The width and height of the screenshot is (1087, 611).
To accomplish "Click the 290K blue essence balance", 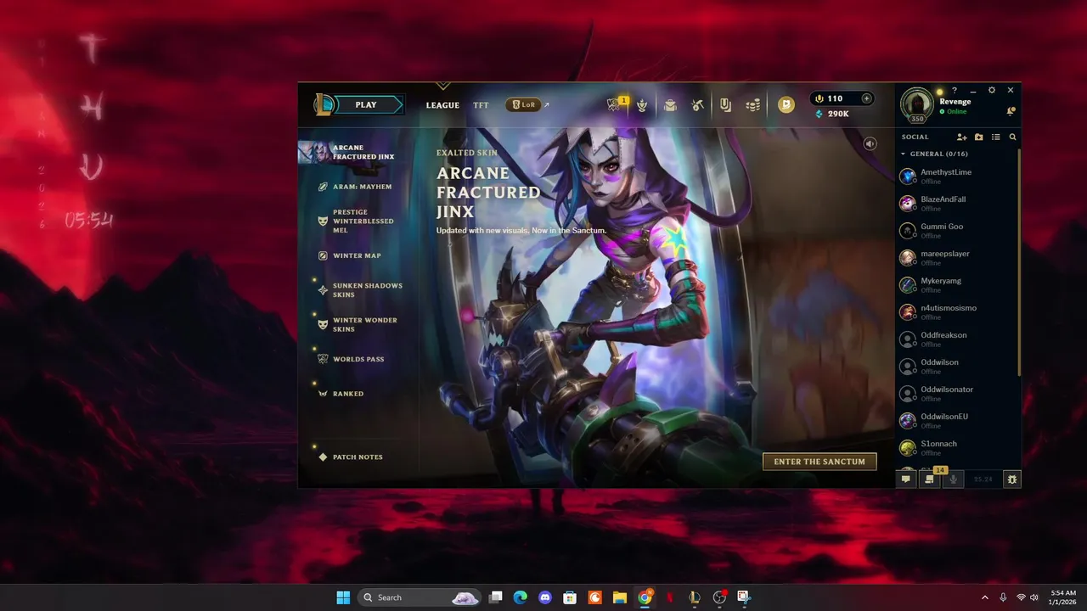I will 831,114.
